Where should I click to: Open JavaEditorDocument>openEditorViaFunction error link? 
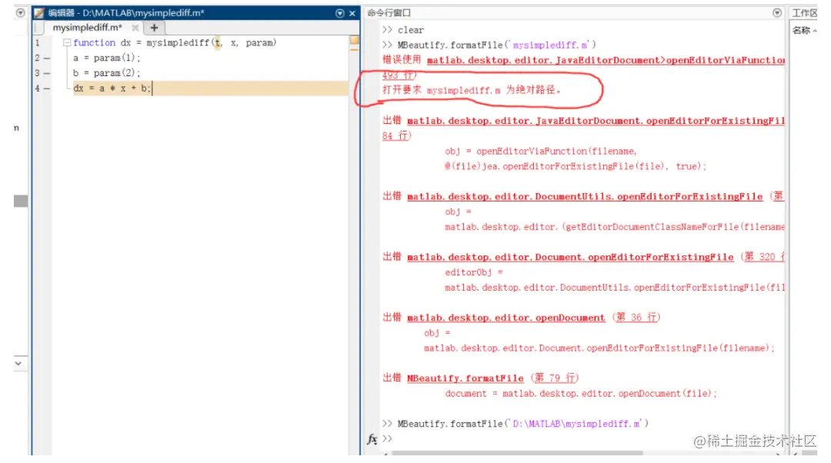tap(606, 61)
